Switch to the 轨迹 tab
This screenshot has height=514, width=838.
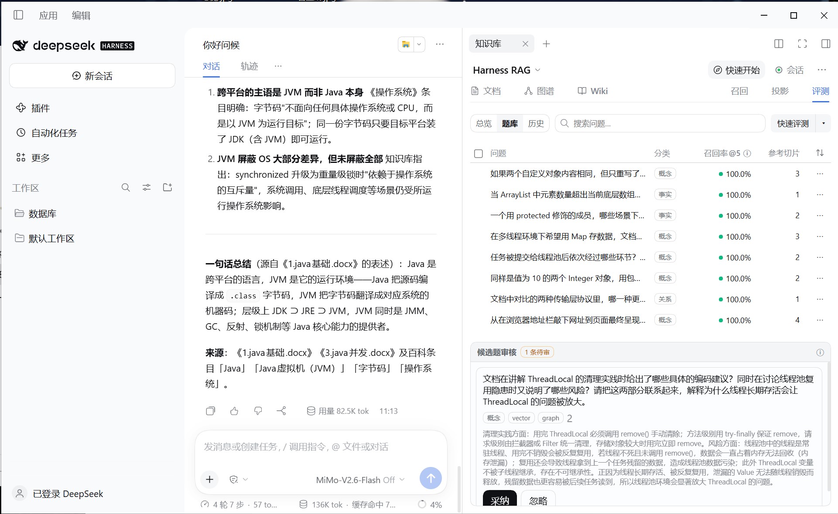[250, 66]
